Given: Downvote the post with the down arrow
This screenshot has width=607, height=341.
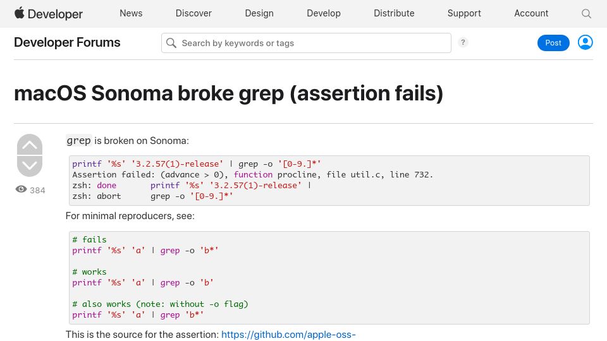Looking at the screenshot, I should 30,166.
